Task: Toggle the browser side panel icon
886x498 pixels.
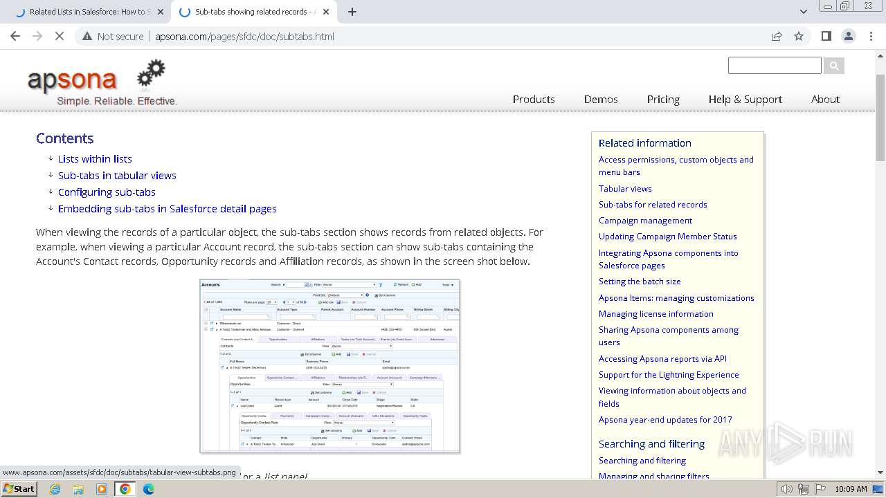Action: (826, 36)
